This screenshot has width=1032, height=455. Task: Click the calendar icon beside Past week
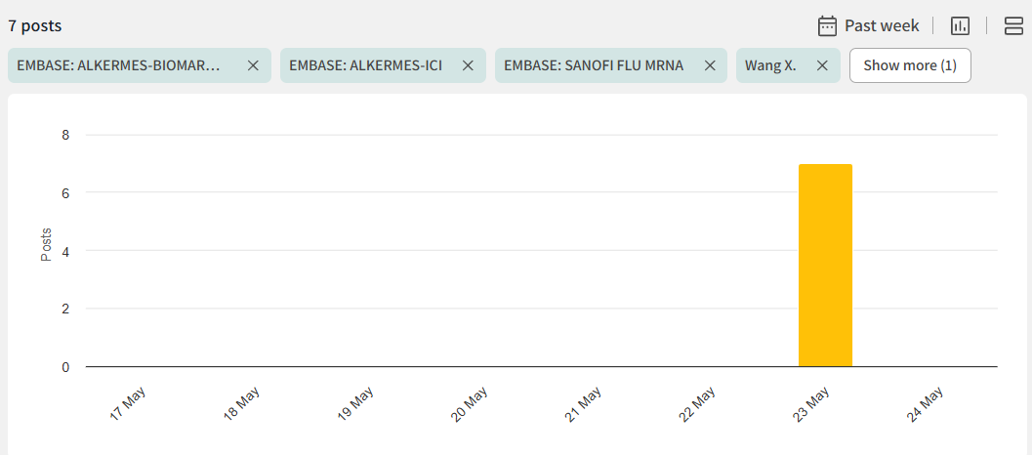(x=827, y=25)
